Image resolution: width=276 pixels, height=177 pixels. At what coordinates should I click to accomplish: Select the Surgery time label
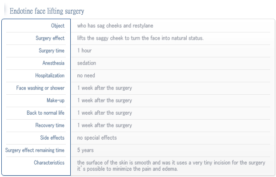click(52, 51)
